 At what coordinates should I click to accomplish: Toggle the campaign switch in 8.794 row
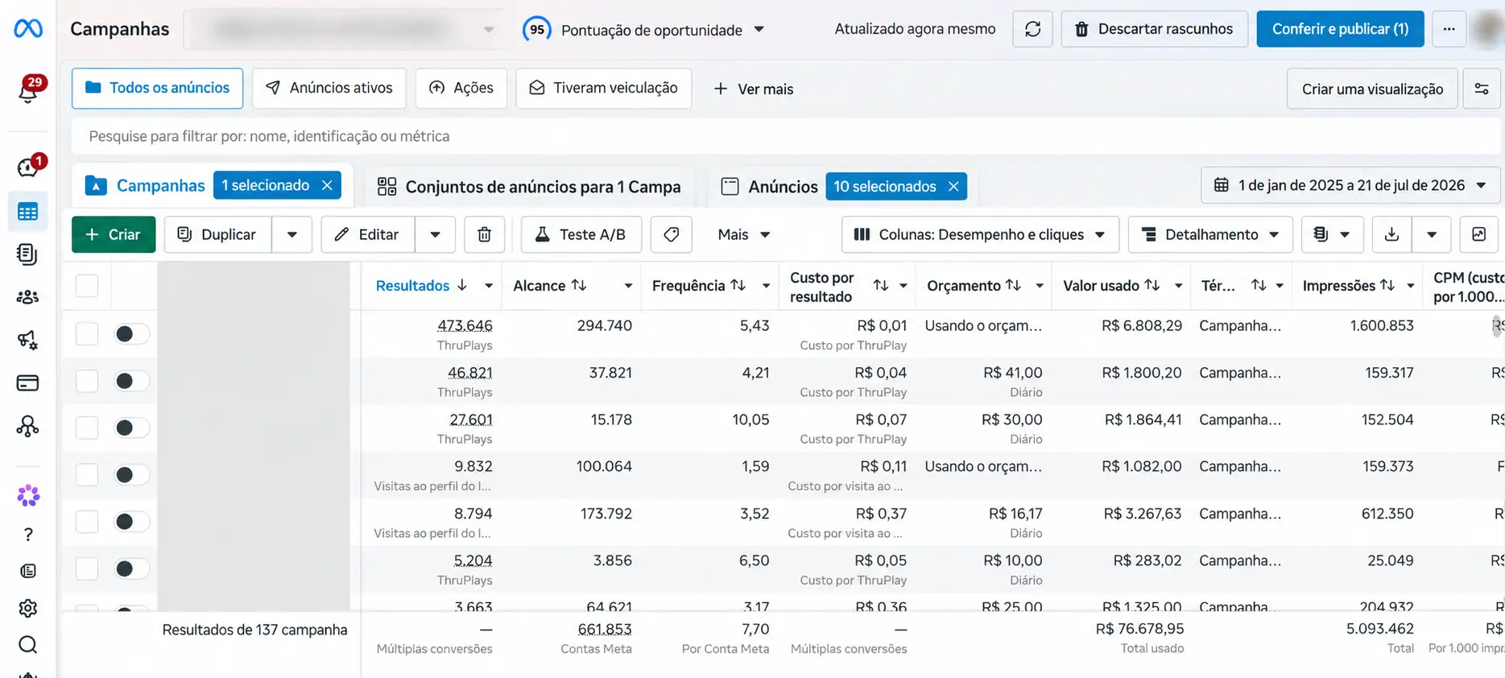click(x=131, y=522)
